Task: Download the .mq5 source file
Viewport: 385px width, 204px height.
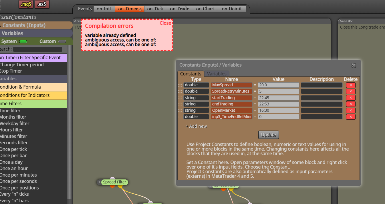Action: point(26,4)
